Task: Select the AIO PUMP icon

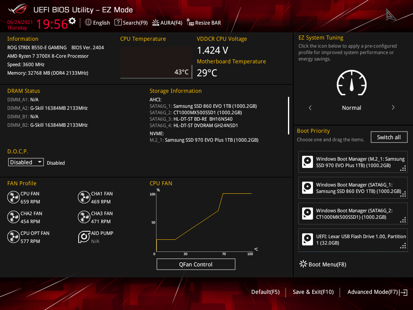Action: click(x=84, y=237)
